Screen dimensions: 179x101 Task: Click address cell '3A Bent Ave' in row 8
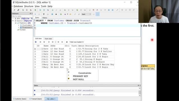pos(57,67)
